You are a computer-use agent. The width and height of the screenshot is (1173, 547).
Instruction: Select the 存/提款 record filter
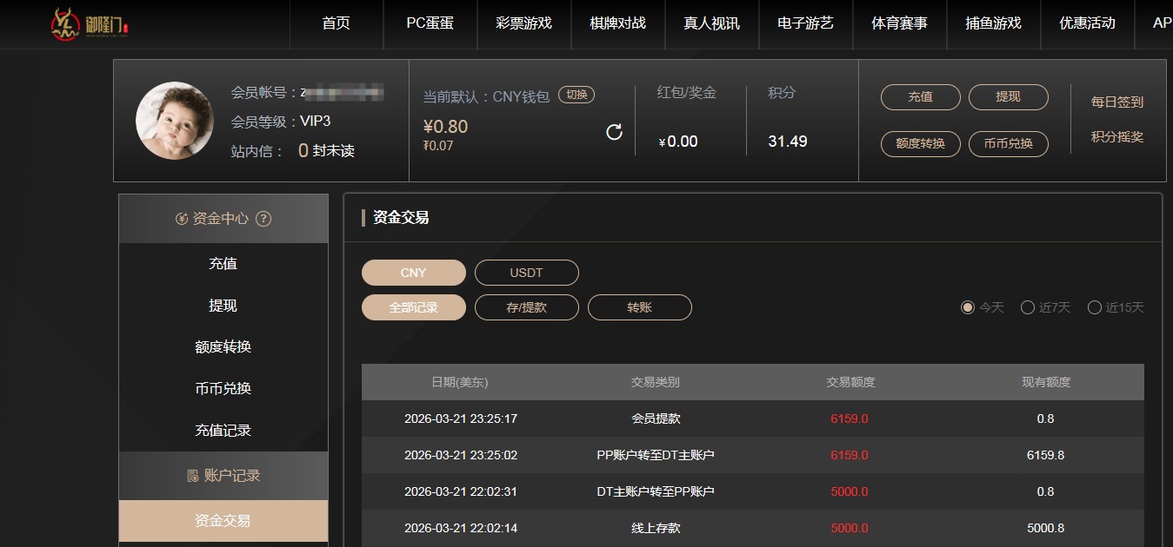(x=526, y=307)
